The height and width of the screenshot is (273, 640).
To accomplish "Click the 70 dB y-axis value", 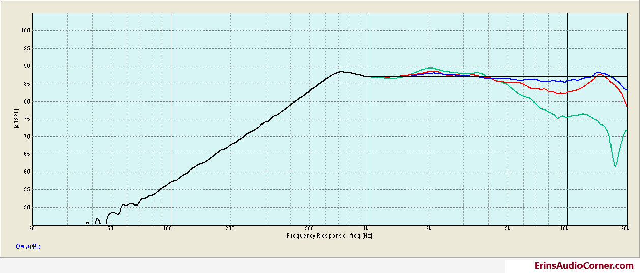I will pos(28,137).
